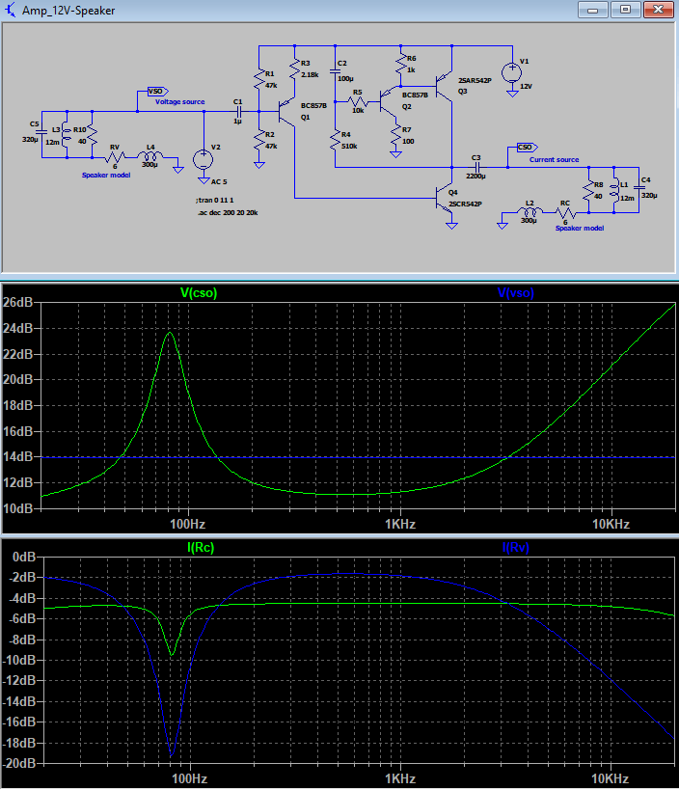Select capacitor C1 1µ symbol
Image resolution: width=679 pixels, height=790 pixels.
(x=238, y=111)
